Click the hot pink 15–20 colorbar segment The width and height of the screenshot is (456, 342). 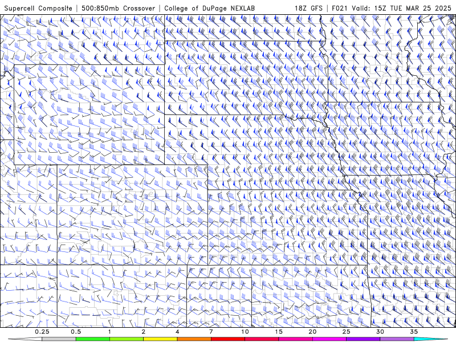coord(295,339)
